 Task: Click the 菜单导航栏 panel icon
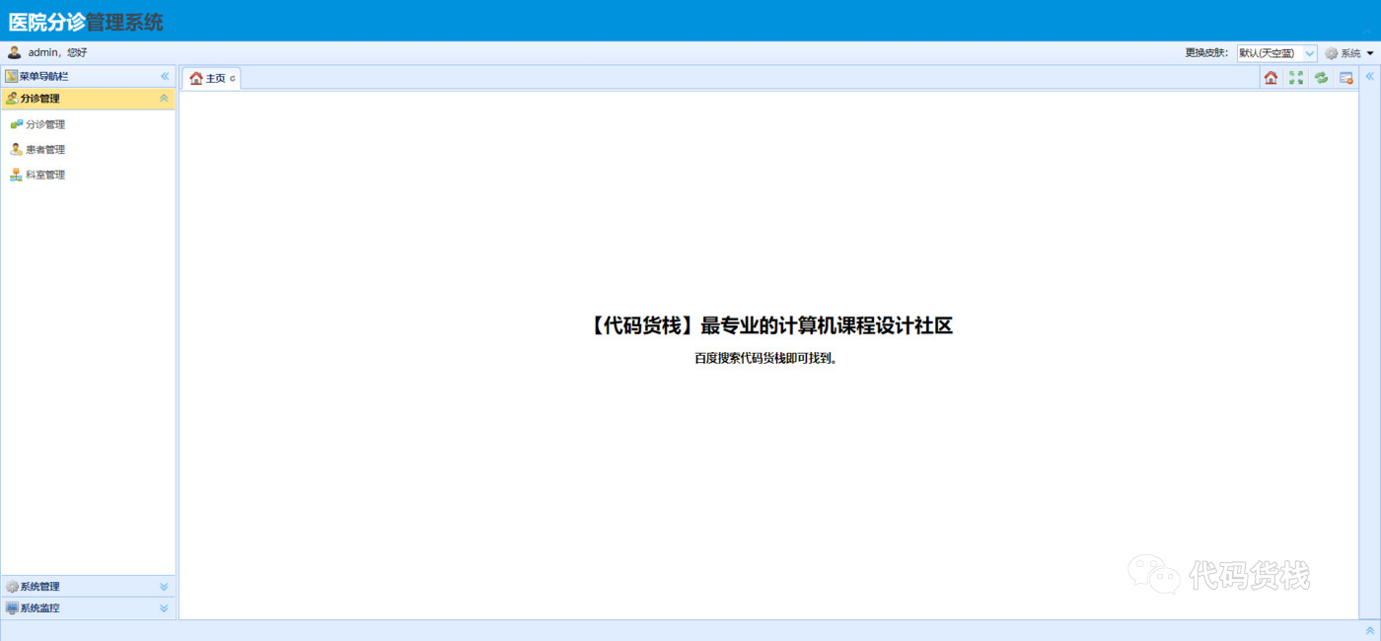[11, 76]
